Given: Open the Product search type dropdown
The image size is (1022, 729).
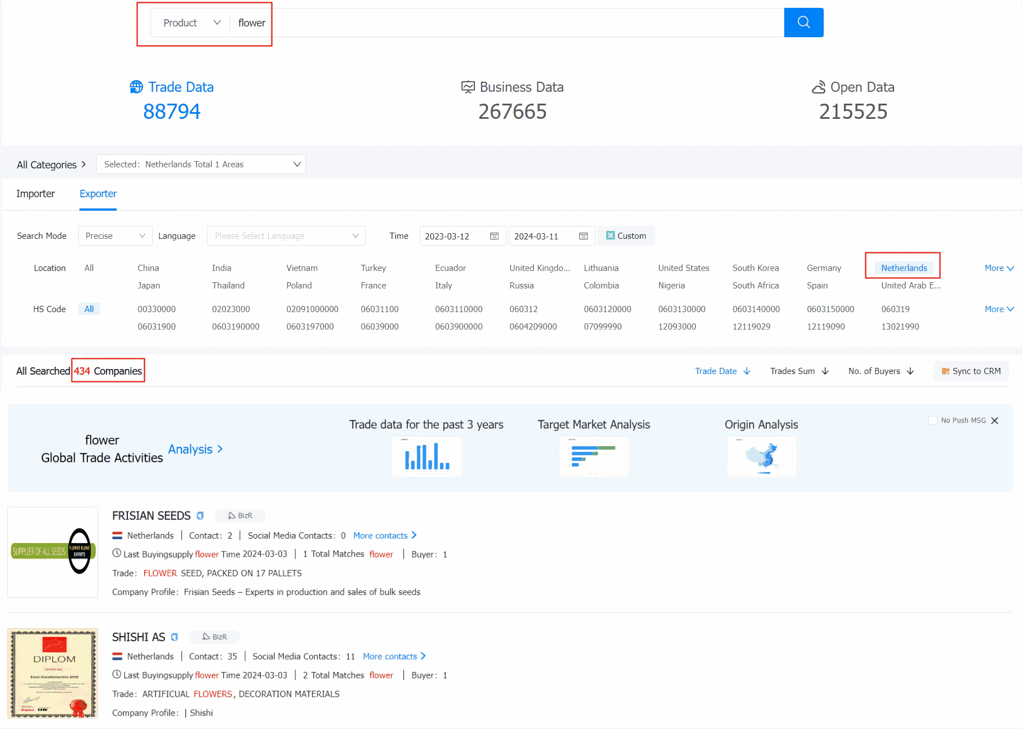Looking at the screenshot, I should click(191, 23).
